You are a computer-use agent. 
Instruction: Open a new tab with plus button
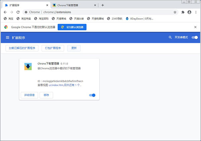103,5
